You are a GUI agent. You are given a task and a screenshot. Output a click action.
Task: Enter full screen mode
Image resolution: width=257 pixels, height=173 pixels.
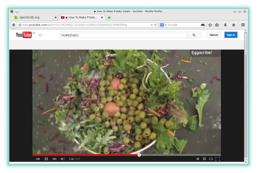click(x=217, y=159)
